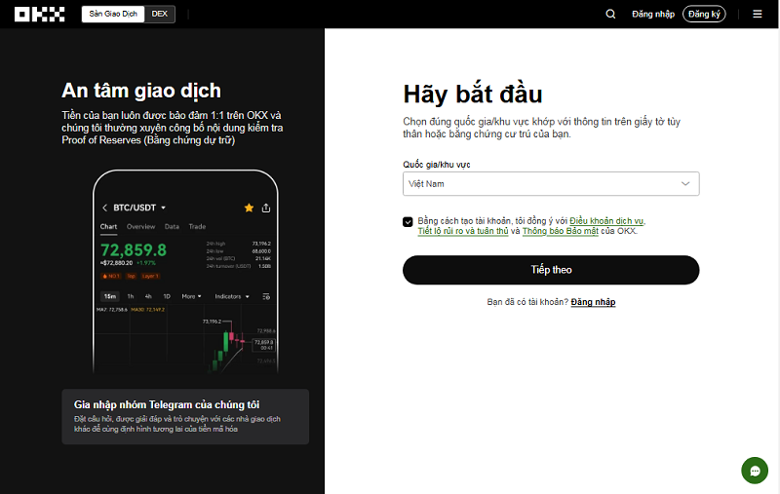
Task: Expand the Indicators dropdown
Action: pyautogui.click(x=232, y=297)
